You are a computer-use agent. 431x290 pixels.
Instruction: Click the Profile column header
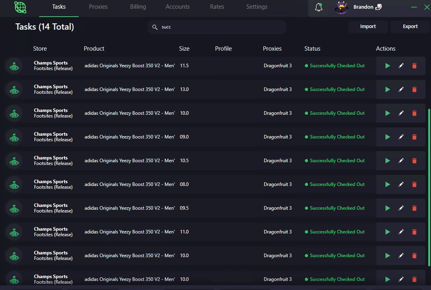click(223, 49)
